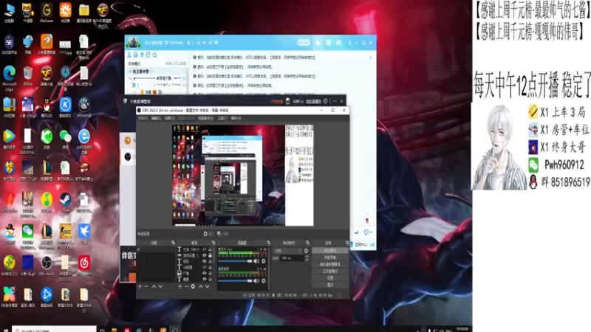This screenshot has height=332, width=591.
Task: Launch YY Voice raccoon desktop icon
Action: tap(27, 11)
